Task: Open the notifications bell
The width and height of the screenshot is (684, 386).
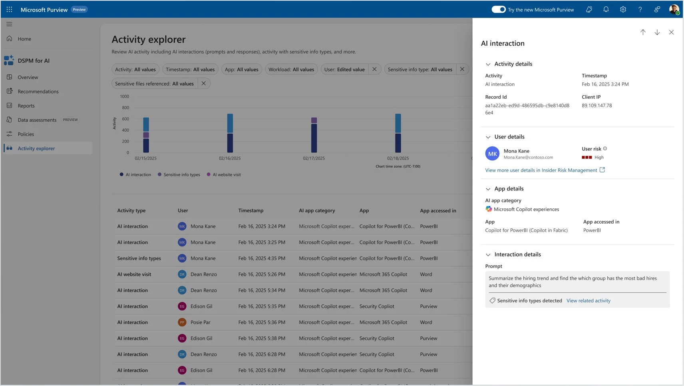Action: (x=606, y=9)
